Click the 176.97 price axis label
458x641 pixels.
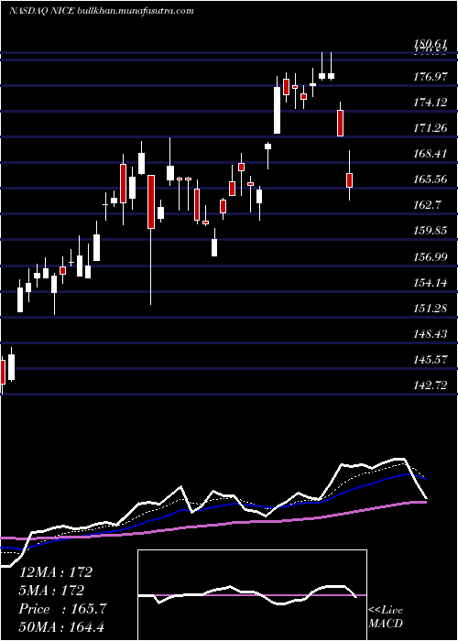tap(431, 76)
